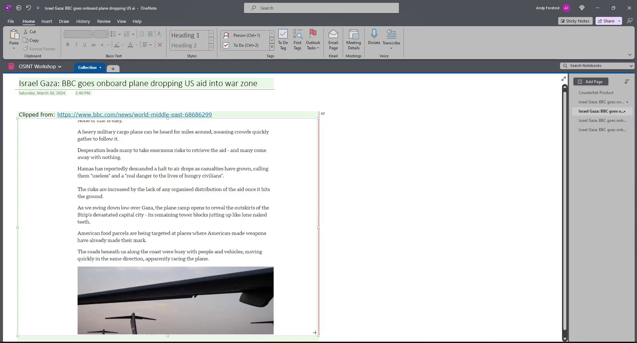Click the Paste clipboard icon
Screen dimensions: 637x343
click(x=14, y=34)
